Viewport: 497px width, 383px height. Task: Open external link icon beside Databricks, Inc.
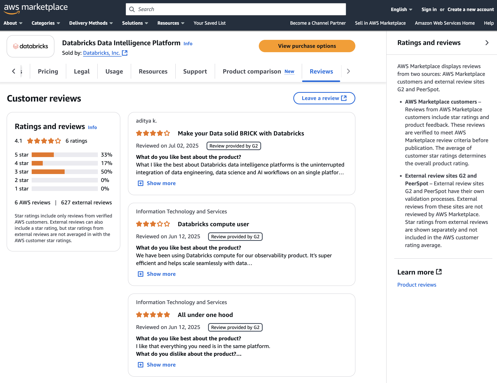pos(125,53)
